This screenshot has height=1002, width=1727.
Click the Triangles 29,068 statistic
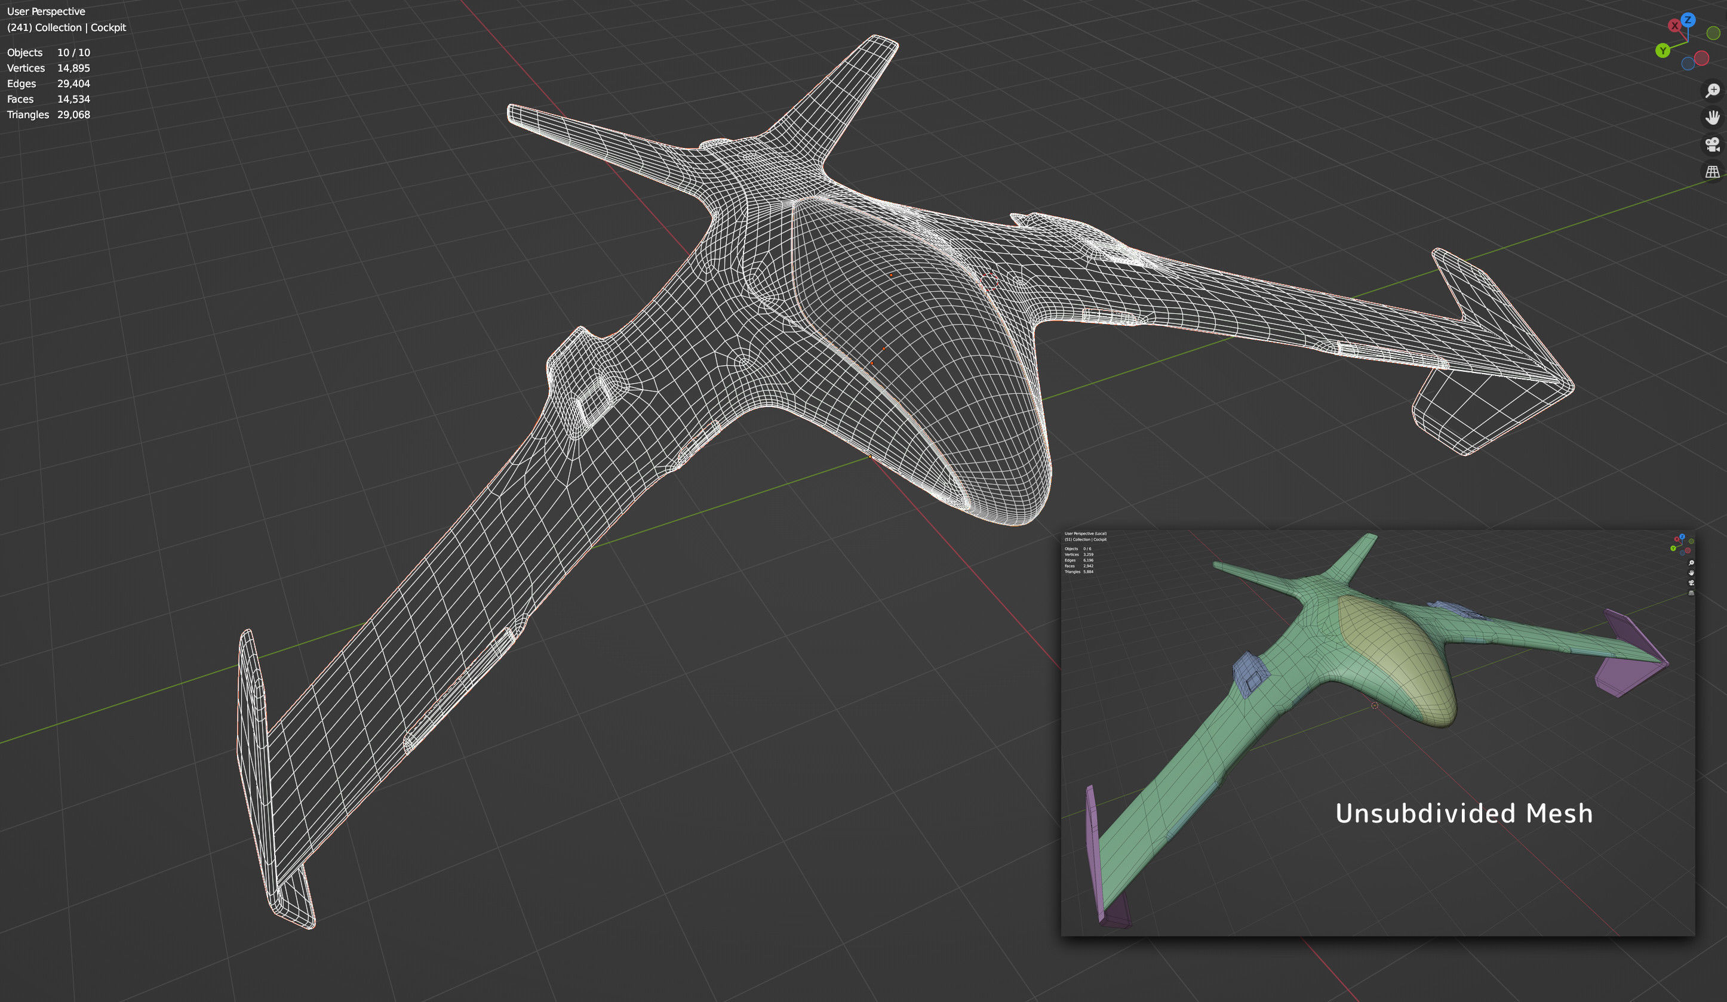pyautogui.click(x=48, y=115)
